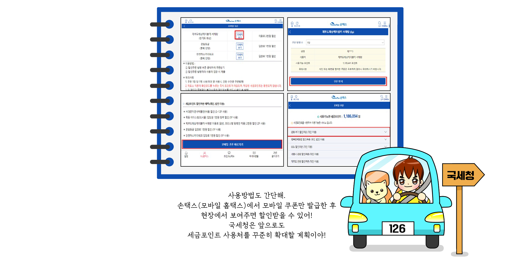Tap the home icon on the 제부도해상케이블카 coupon screen
528x266 pixels.
pyautogui.click(x=292, y=23)
